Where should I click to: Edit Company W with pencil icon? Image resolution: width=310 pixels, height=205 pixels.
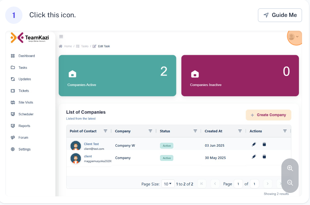point(254,144)
